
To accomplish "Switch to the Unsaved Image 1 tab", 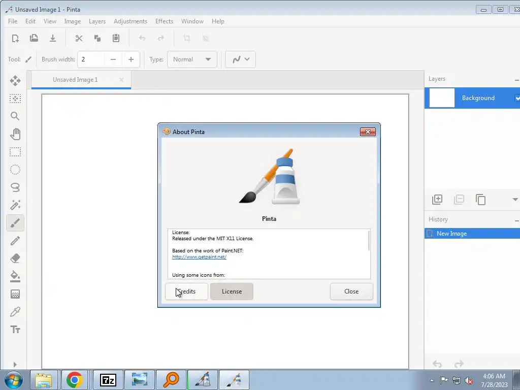I will [75, 80].
